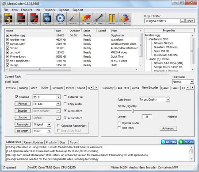The width and height of the screenshot is (199, 172).
Task: Enable the External File checkbox
Action: click(x=65, y=97)
